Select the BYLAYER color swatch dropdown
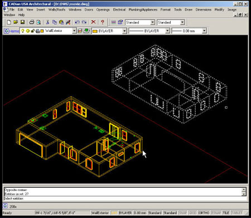Screen dimensions: 251x218 [x=109, y=31]
